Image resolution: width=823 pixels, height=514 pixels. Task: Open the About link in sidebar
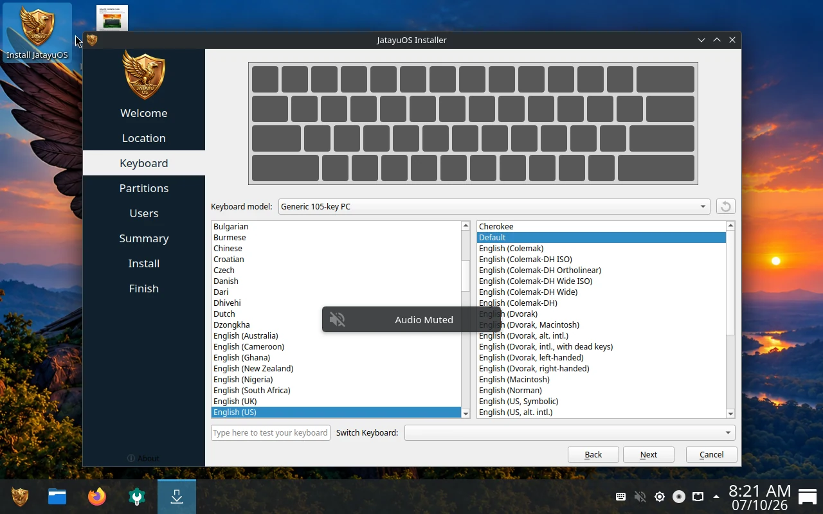pyautogui.click(x=143, y=458)
